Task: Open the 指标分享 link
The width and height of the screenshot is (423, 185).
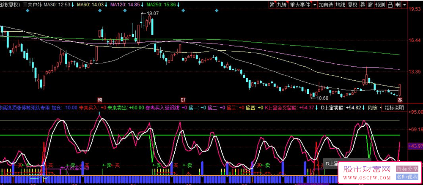Action: (x=406, y=169)
